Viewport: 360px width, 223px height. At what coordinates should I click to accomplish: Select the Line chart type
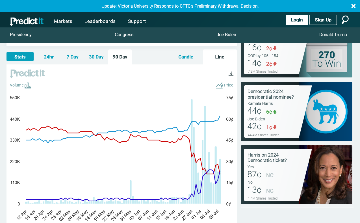(x=220, y=57)
